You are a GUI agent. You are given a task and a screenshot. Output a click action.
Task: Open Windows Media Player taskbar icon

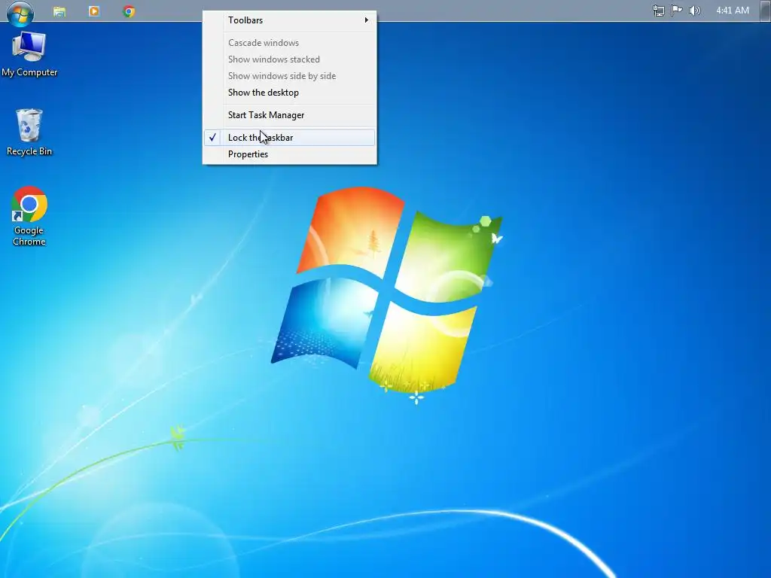94,11
